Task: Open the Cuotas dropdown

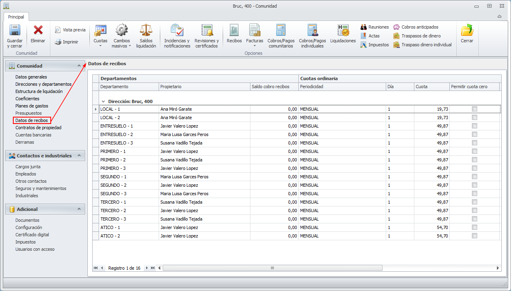Action: tap(100, 45)
